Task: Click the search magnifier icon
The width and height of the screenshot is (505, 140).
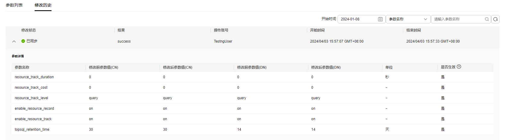Action: [x=487, y=19]
